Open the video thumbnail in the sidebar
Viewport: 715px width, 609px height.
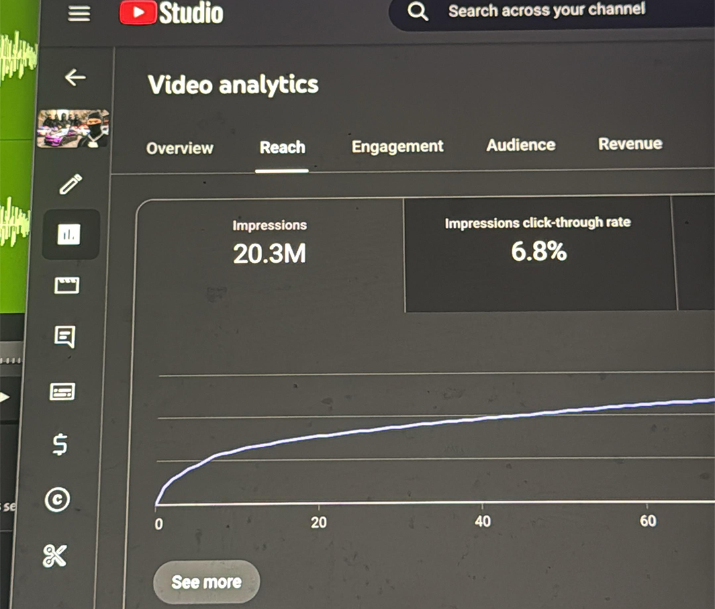(73, 128)
